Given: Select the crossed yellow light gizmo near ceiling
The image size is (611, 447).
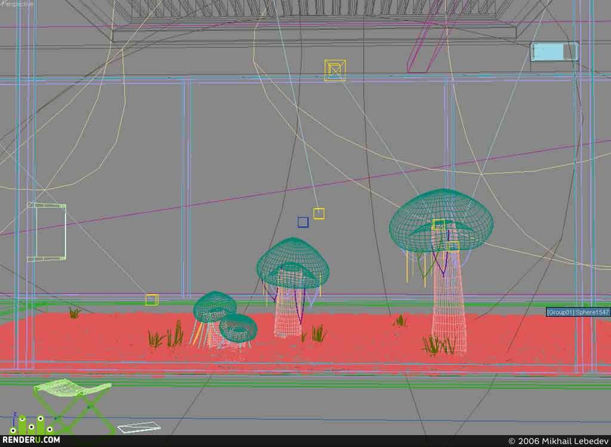Looking at the screenshot, I should coord(335,70).
